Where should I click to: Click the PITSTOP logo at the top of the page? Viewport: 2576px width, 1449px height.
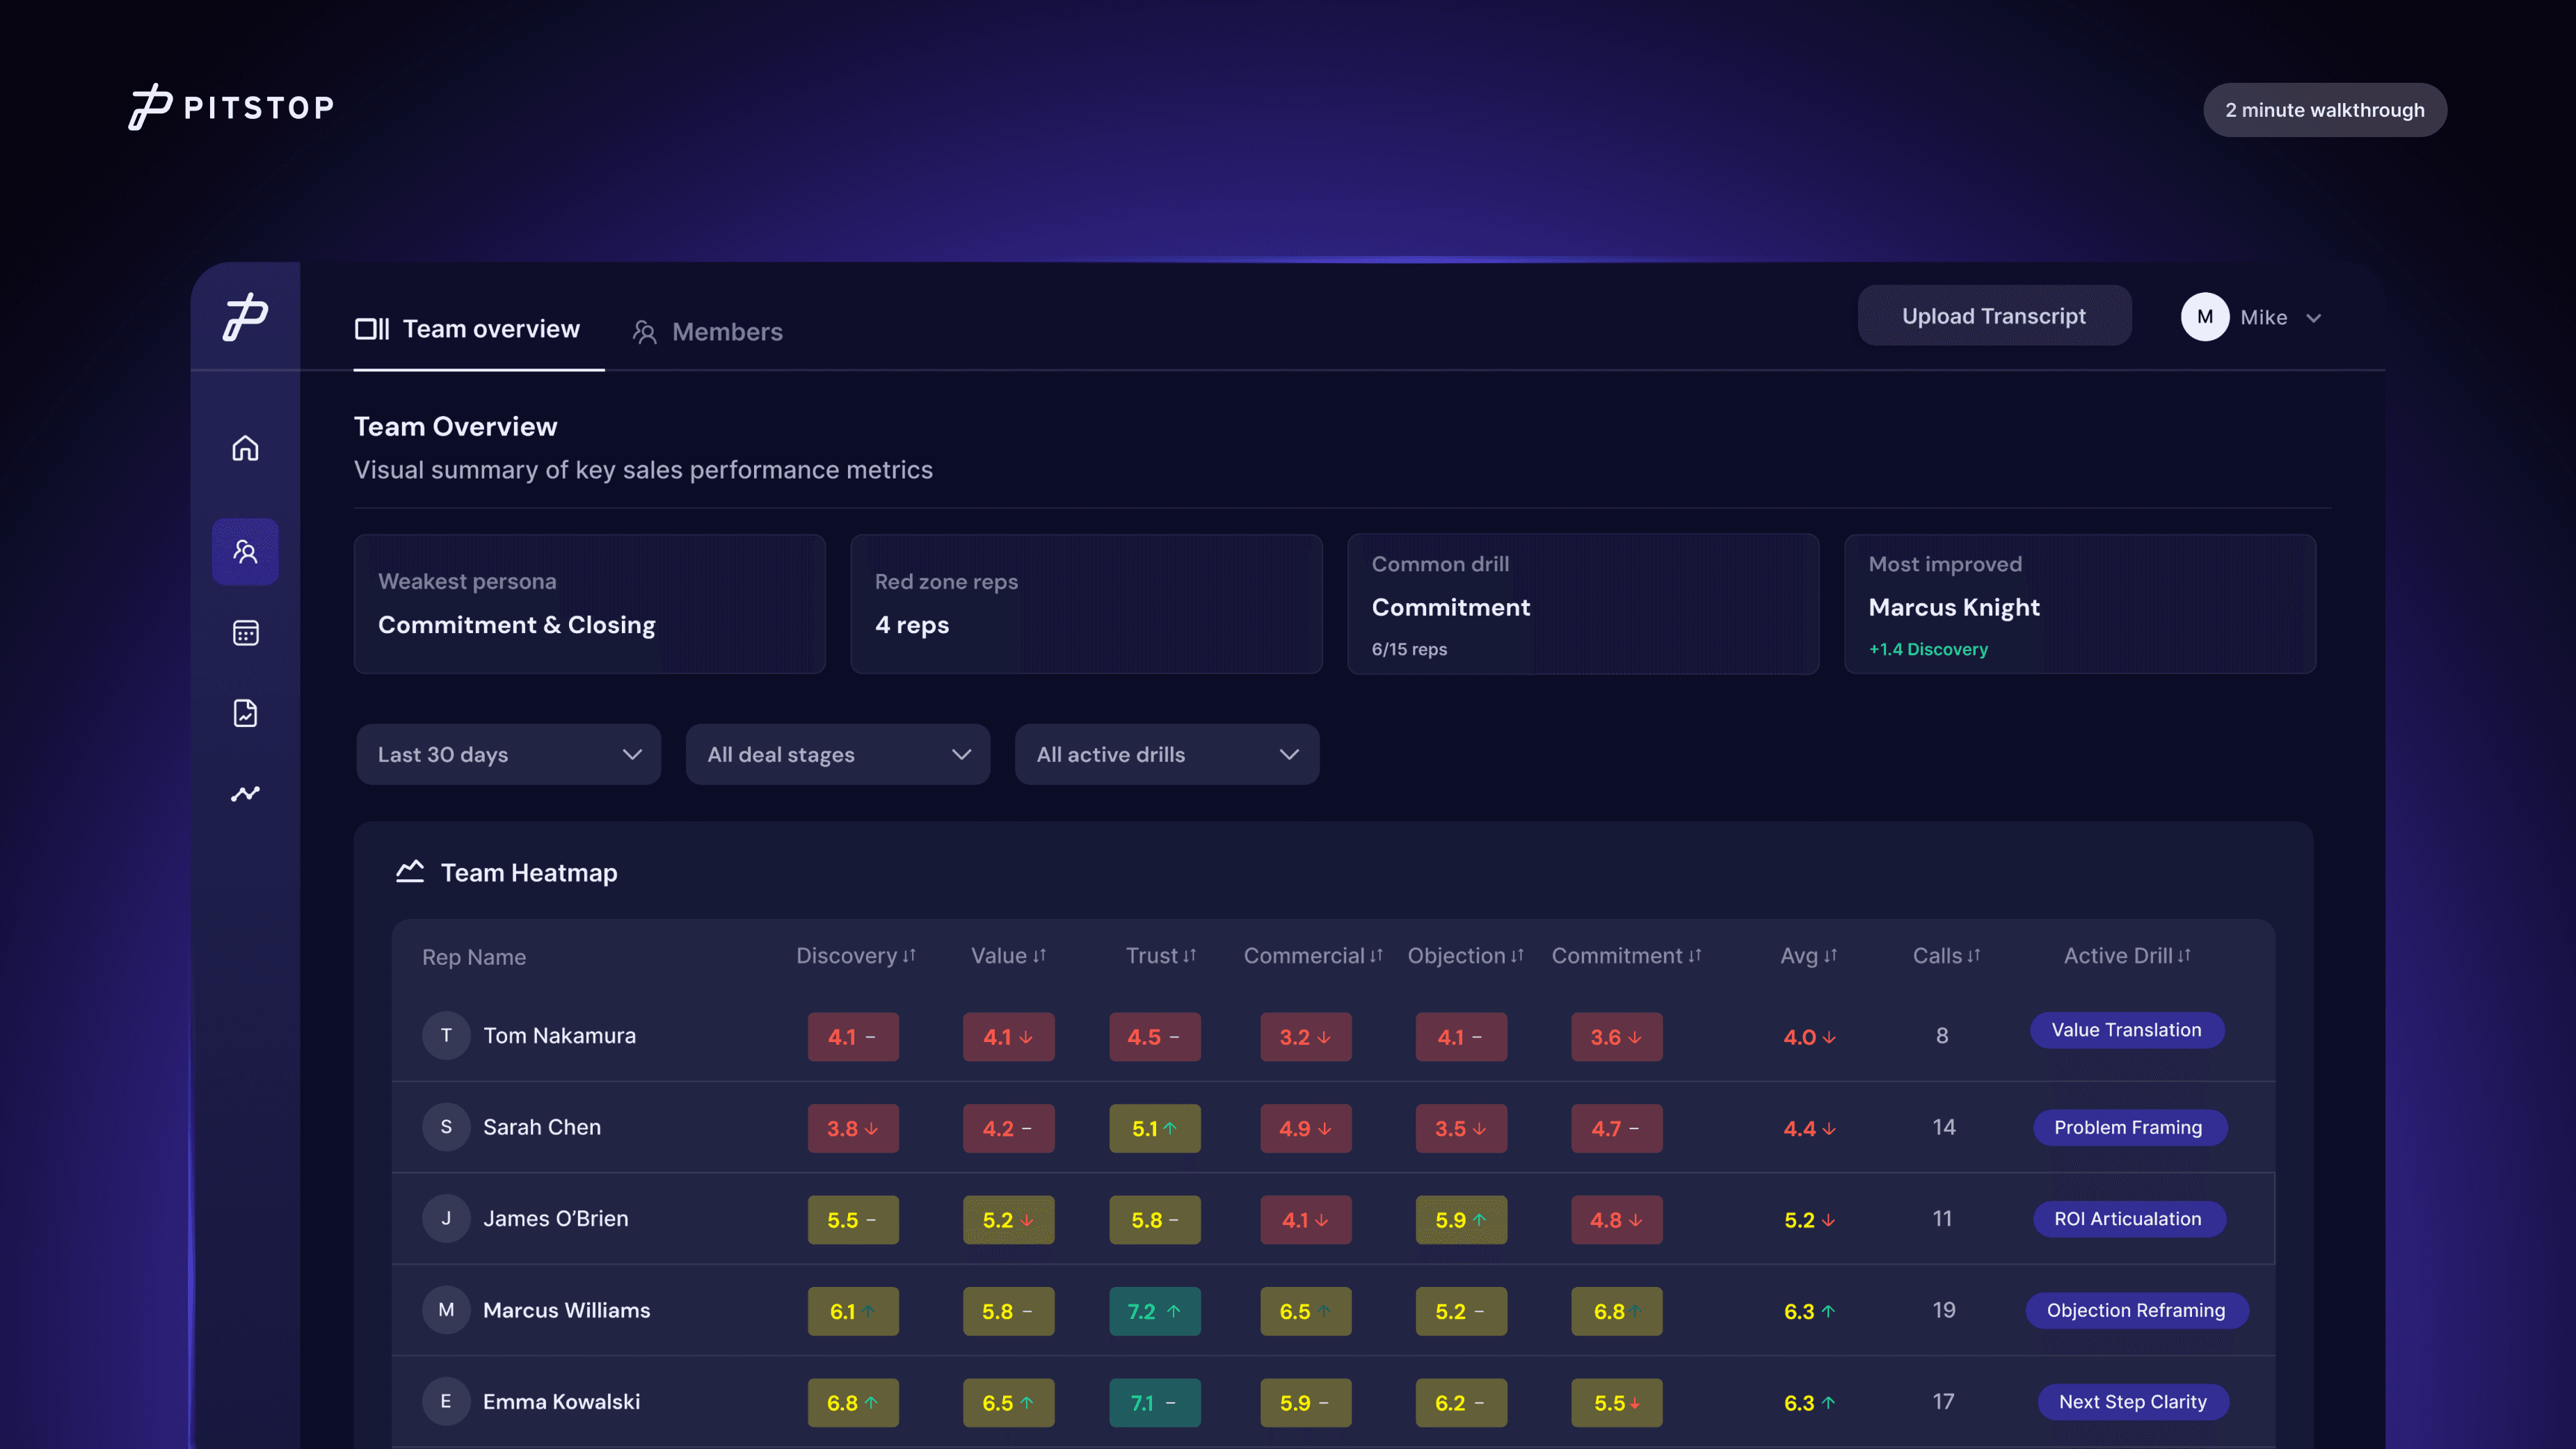tap(231, 107)
